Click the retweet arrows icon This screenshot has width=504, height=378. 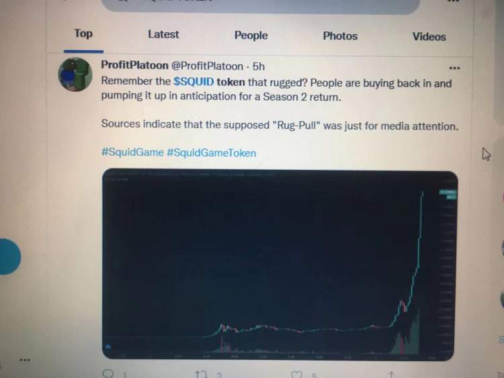pos(201,374)
